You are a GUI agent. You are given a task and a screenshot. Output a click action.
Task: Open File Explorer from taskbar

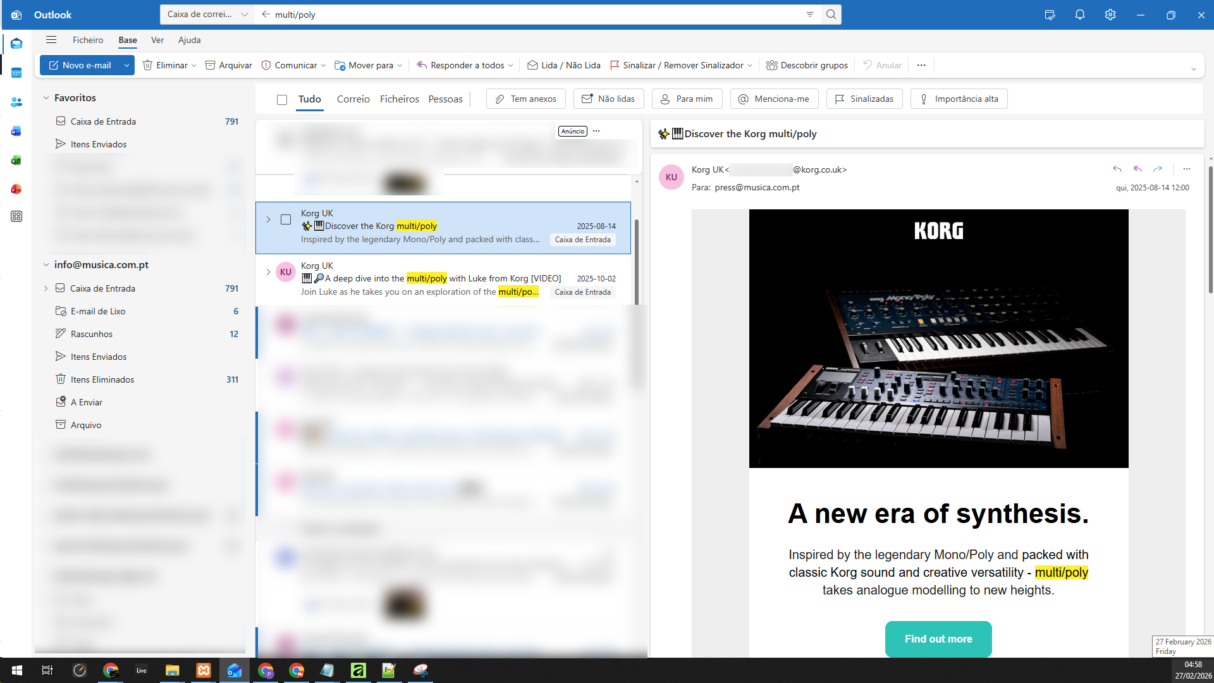(x=172, y=670)
